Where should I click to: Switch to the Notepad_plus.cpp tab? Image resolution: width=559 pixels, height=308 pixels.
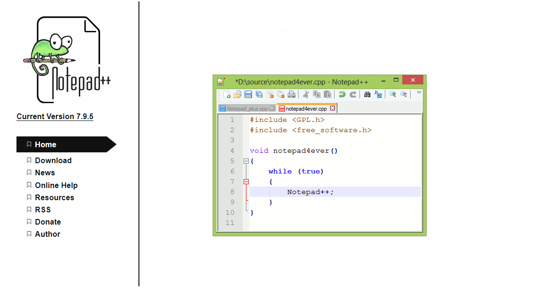pyautogui.click(x=247, y=109)
